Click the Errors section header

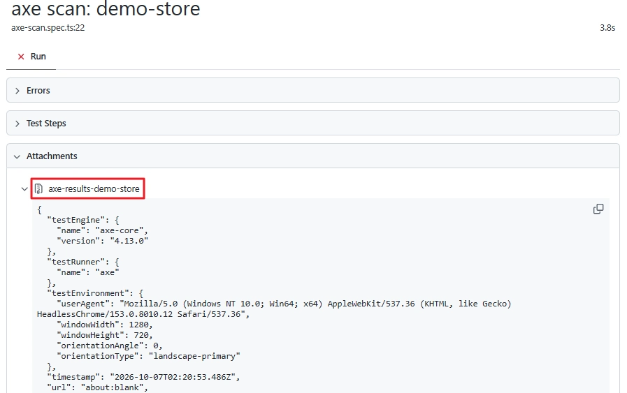(x=313, y=90)
